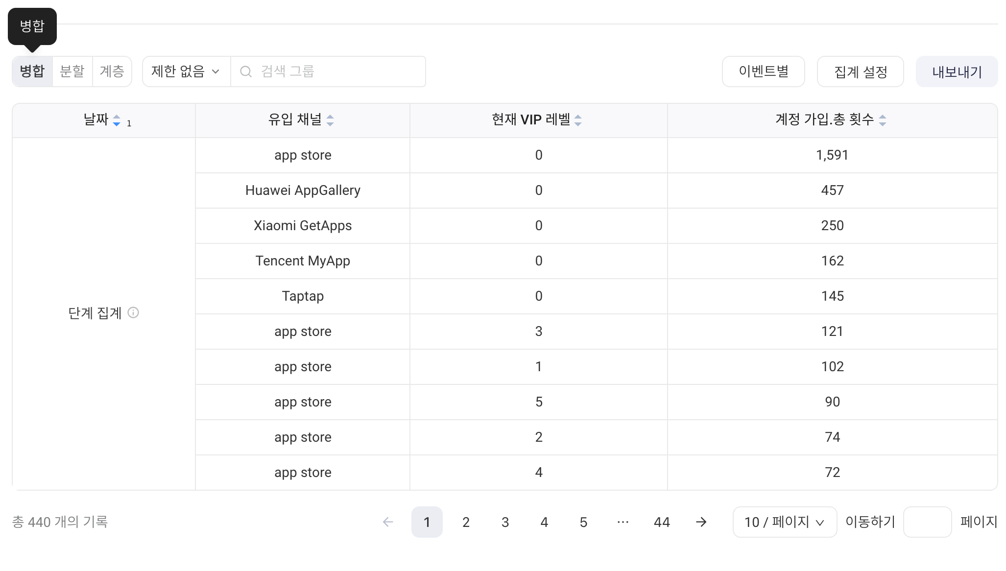Switch to the 계층 view tab
Viewport: 1006px width, 571px height.
(x=112, y=71)
